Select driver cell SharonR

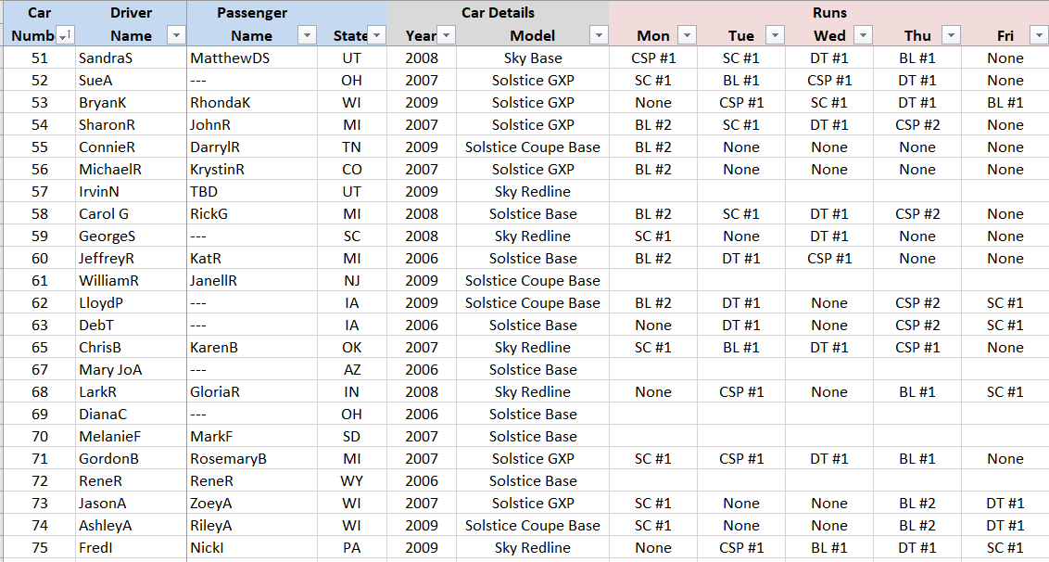[x=132, y=124]
